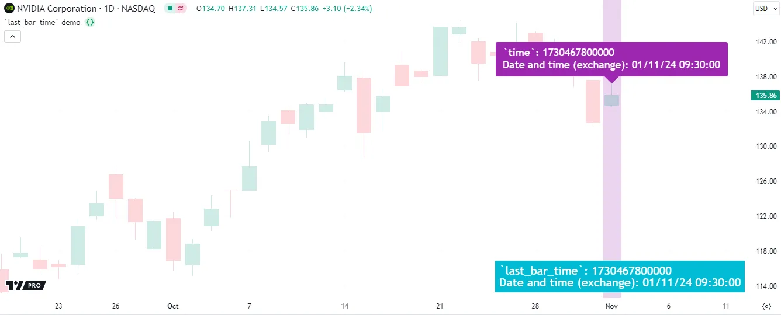781x315 pixels.
Task: Click the NVIDIA Corporation symbol title
Action: click(x=57, y=9)
